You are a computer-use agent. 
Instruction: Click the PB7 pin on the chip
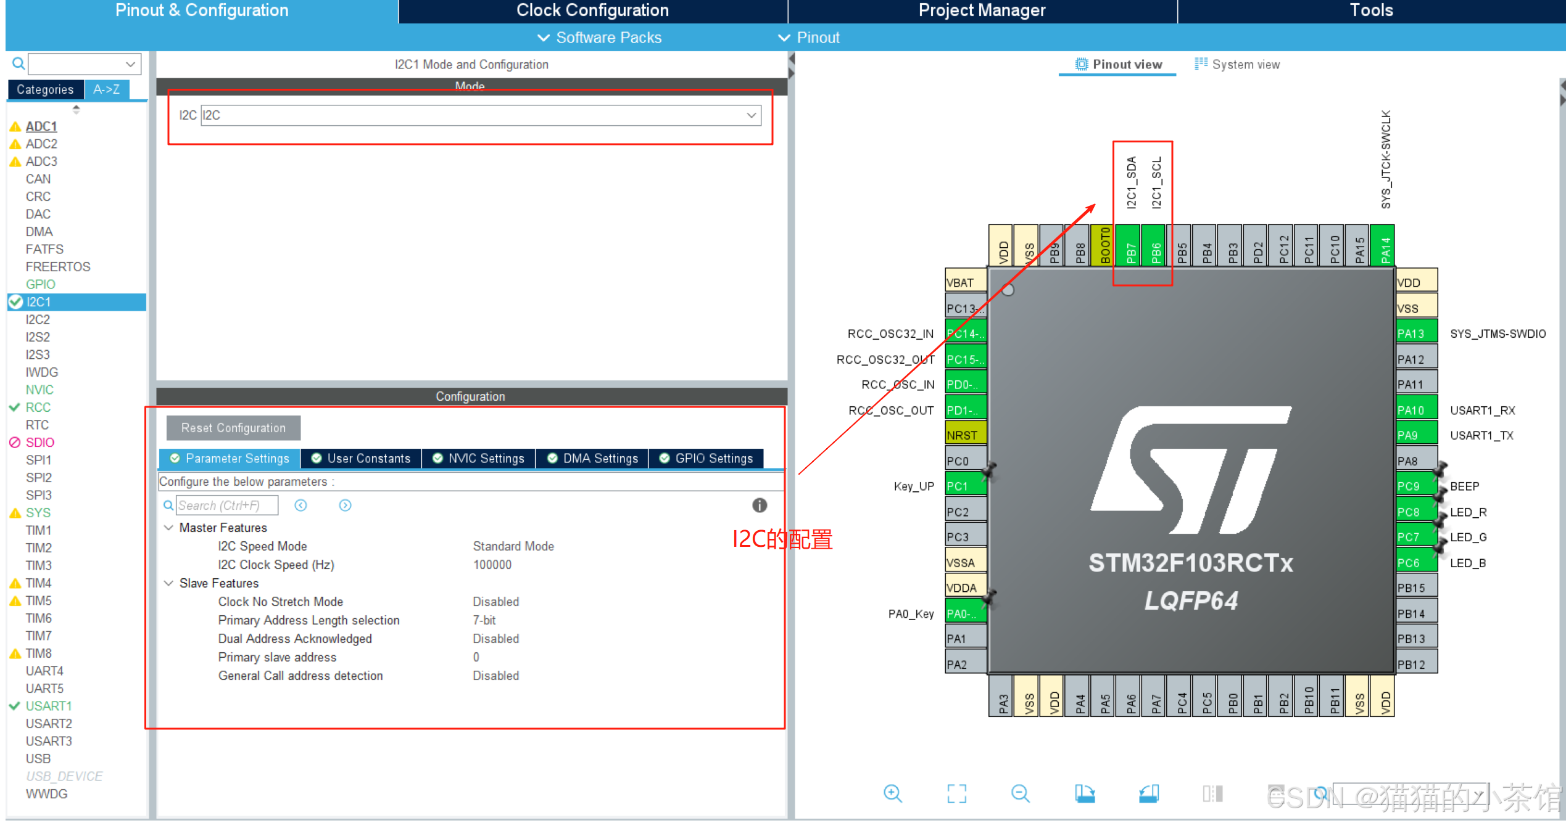[x=1128, y=245]
